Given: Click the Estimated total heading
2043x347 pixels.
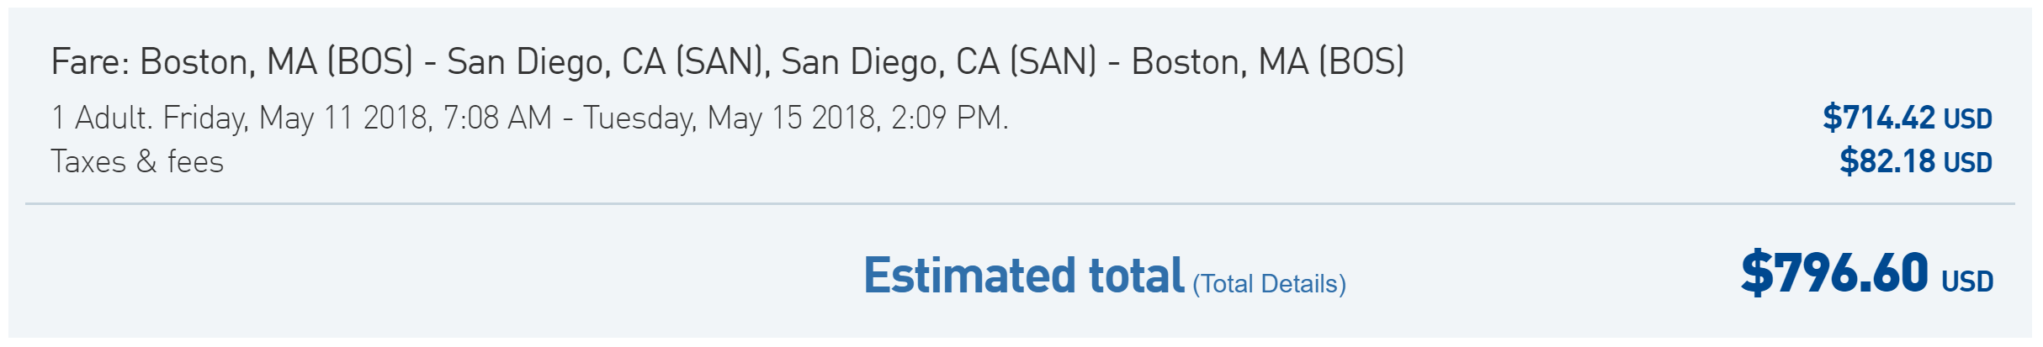Looking at the screenshot, I should pos(1024,275).
